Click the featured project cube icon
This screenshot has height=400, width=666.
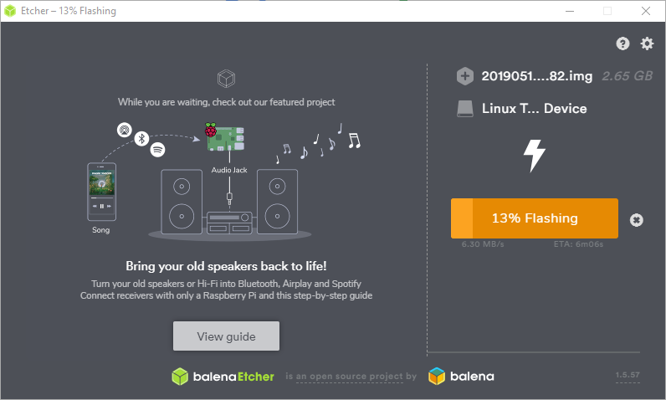(226, 79)
